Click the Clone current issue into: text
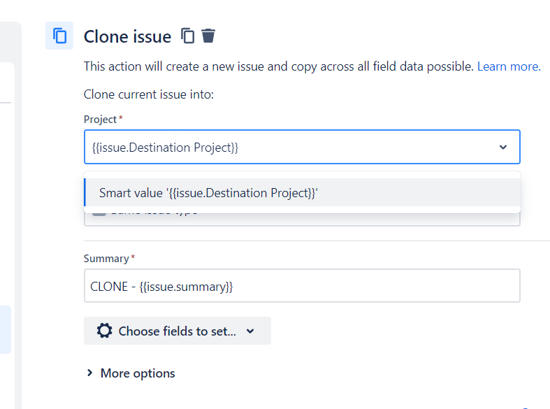Viewport: 550px width, 409px height. [149, 94]
